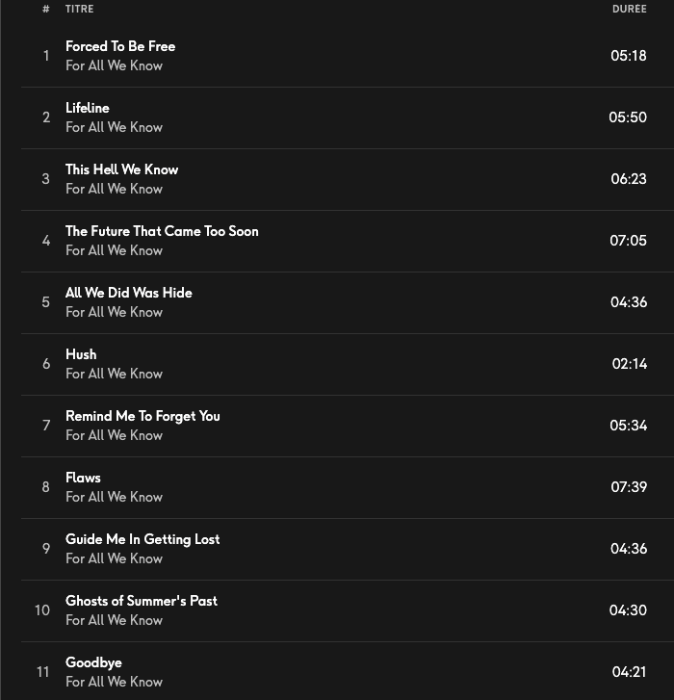Click the artist name below "Hush"
Image resolution: width=674 pixels, height=700 pixels.
pos(114,374)
